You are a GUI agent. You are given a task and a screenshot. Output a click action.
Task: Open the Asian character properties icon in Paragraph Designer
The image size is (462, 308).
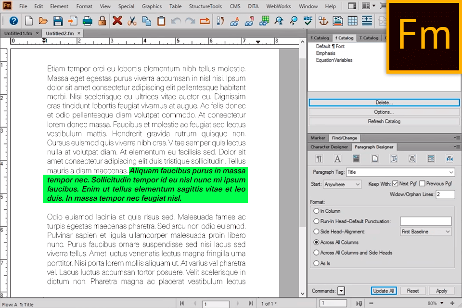[412, 158]
